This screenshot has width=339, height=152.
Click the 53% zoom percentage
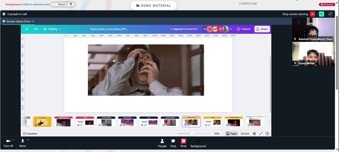[217, 134]
